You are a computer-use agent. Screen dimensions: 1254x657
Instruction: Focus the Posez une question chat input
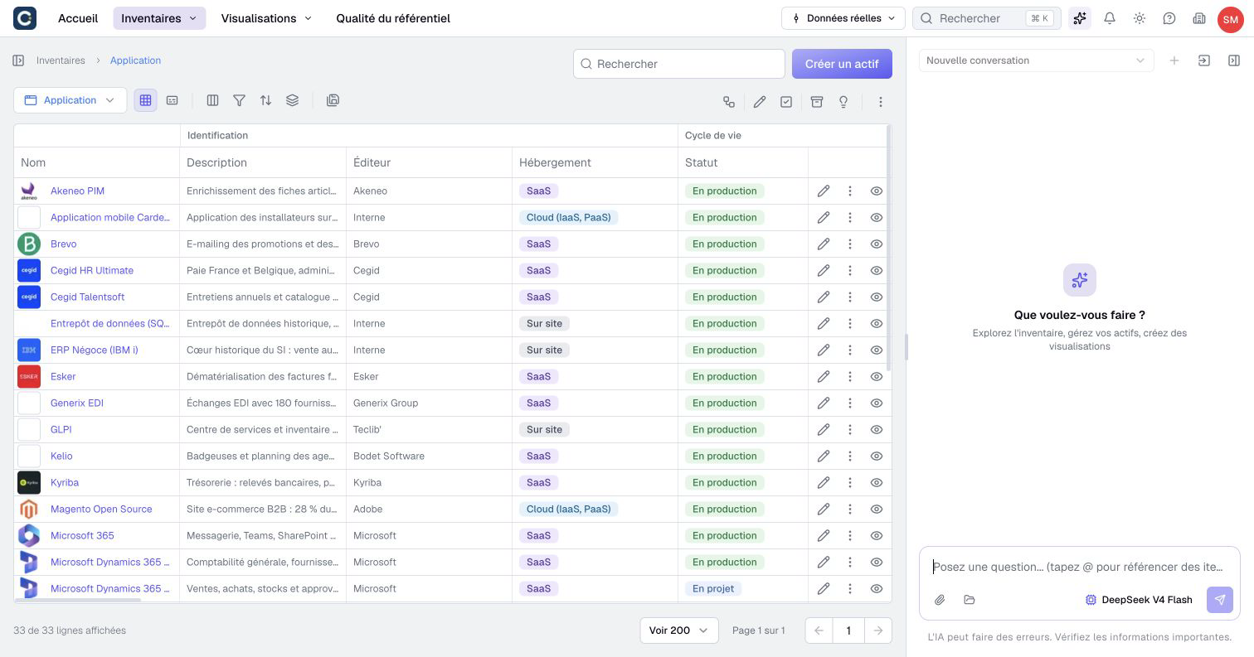(x=1078, y=567)
